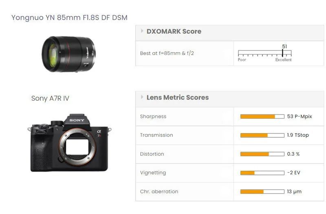Open the Yongnuo YN 85mm F1.8S title
This screenshot has width=326, height=214.
(x=69, y=18)
